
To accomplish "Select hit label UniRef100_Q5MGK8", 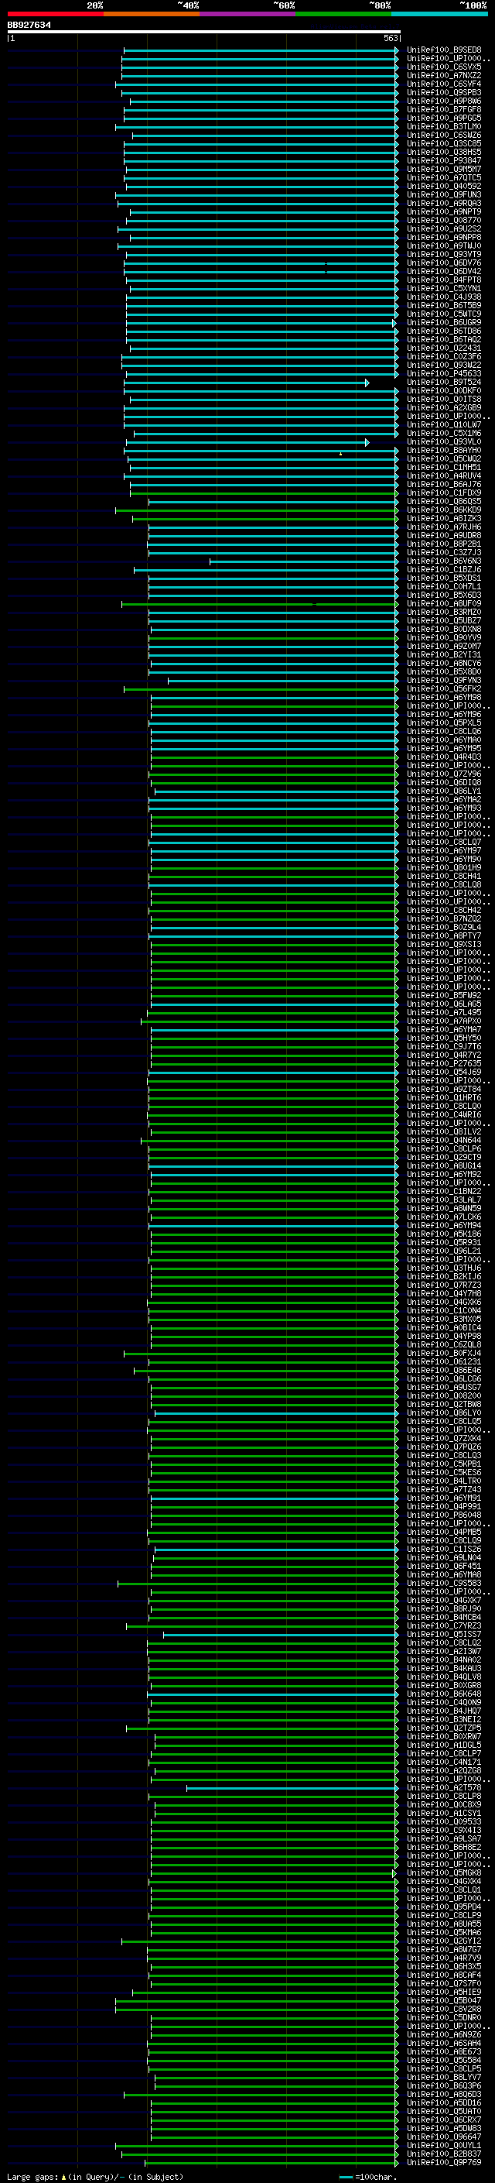I will (443, 1872).
